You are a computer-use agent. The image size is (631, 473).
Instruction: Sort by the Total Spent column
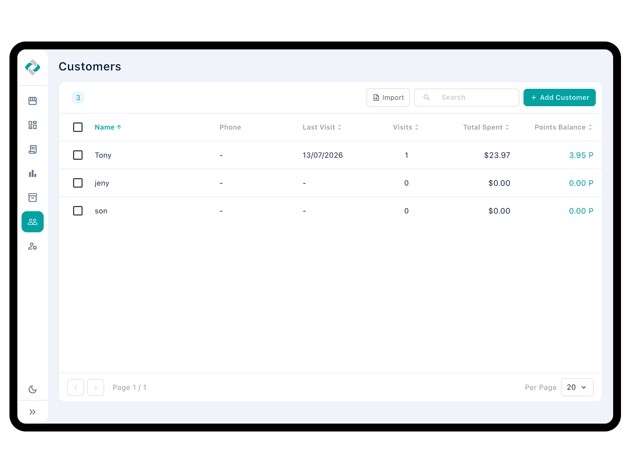486,127
